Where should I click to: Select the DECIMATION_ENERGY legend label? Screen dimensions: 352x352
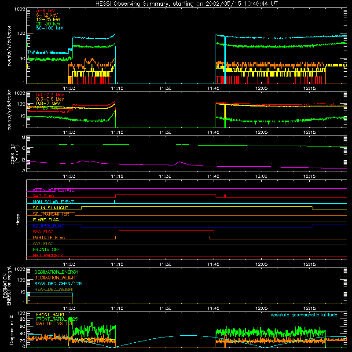[x=56, y=272]
